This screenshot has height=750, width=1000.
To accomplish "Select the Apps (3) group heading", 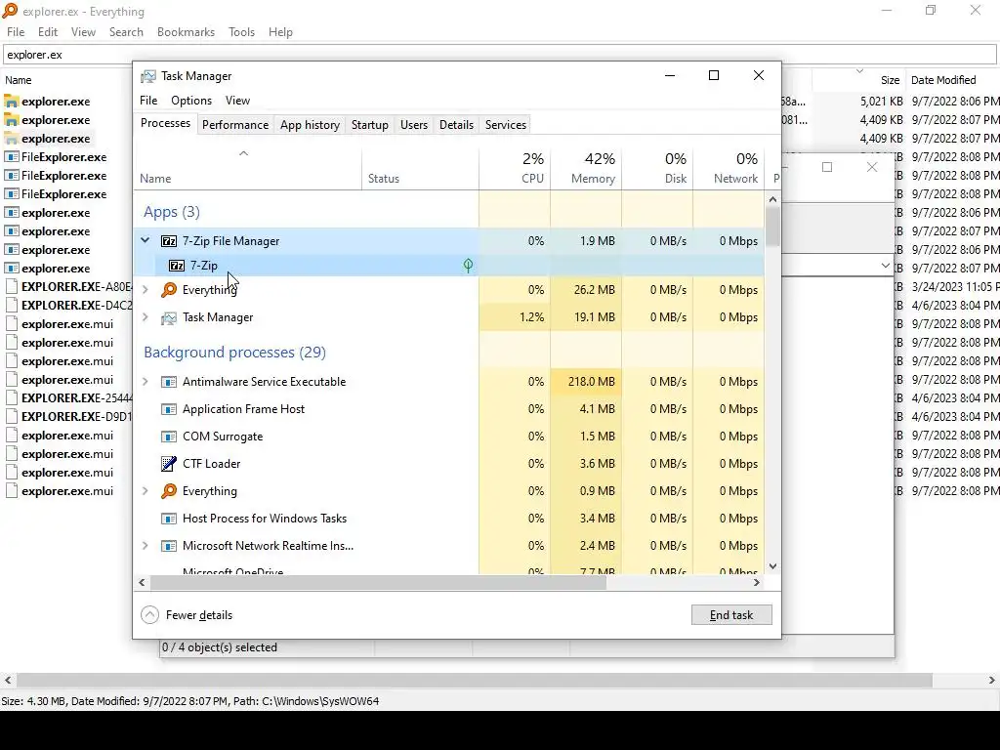I will (x=172, y=212).
